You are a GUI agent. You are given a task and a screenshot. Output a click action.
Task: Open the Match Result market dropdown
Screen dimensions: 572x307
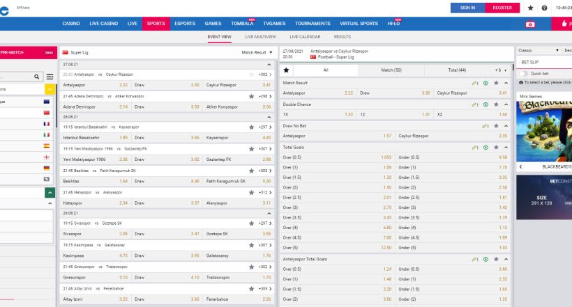pos(257,52)
